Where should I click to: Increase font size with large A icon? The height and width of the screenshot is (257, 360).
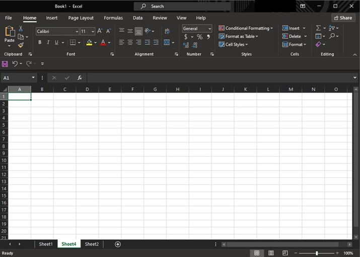[x=100, y=31]
